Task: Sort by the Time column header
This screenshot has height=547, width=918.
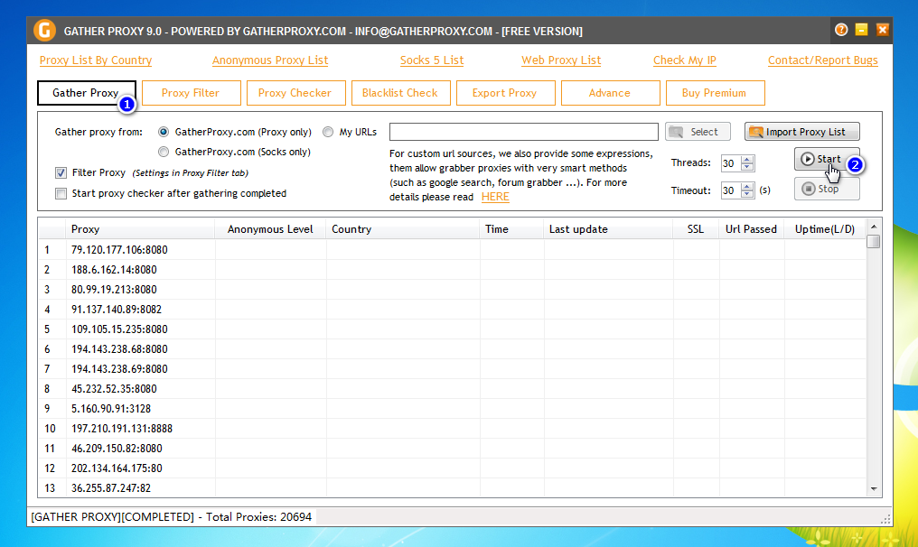Action: click(511, 229)
